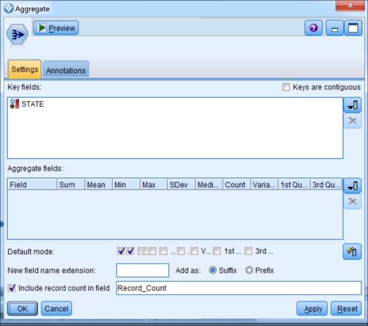Open help via the purple question mark icon
This screenshot has width=368, height=326.
313,28
